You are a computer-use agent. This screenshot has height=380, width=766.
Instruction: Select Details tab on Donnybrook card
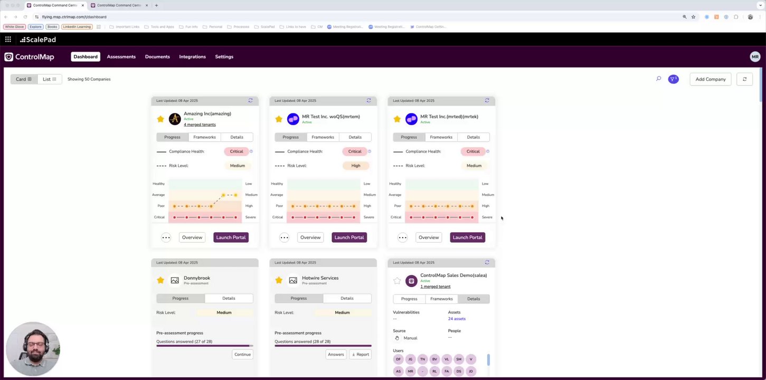click(x=229, y=298)
